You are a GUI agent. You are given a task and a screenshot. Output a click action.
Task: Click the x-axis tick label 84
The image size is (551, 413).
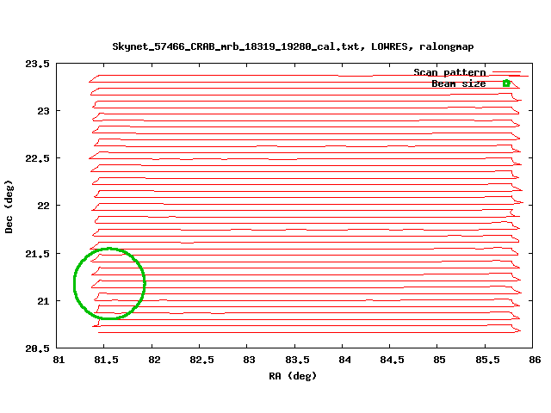[x=344, y=360]
